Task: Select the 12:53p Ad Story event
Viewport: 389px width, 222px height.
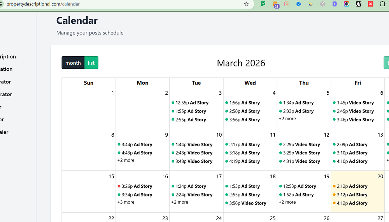Action: (298, 186)
